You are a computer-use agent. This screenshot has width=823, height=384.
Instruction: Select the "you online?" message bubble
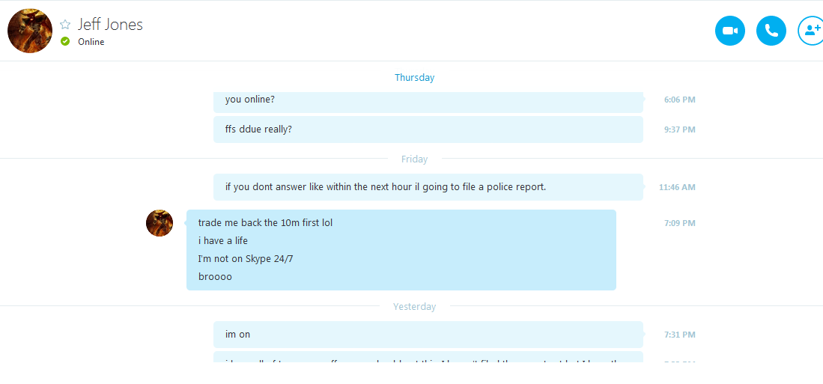pos(428,102)
